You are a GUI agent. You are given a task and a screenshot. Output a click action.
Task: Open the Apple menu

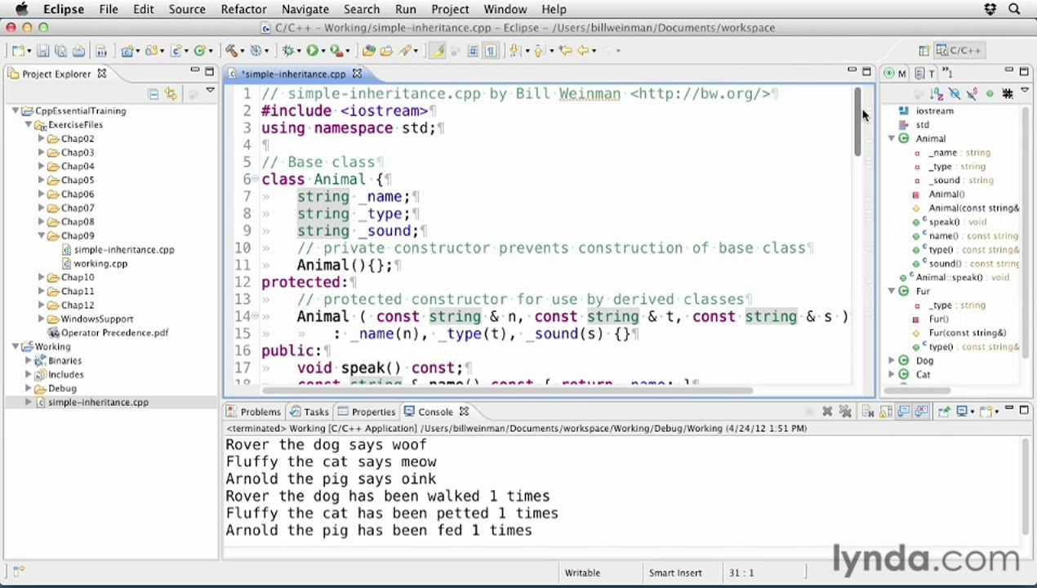point(22,9)
